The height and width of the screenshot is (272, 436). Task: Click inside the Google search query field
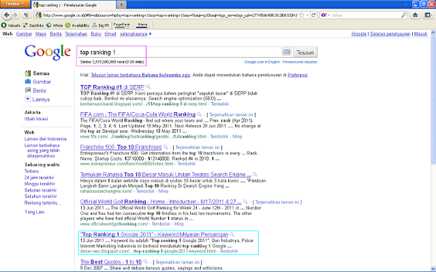point(179,52)
